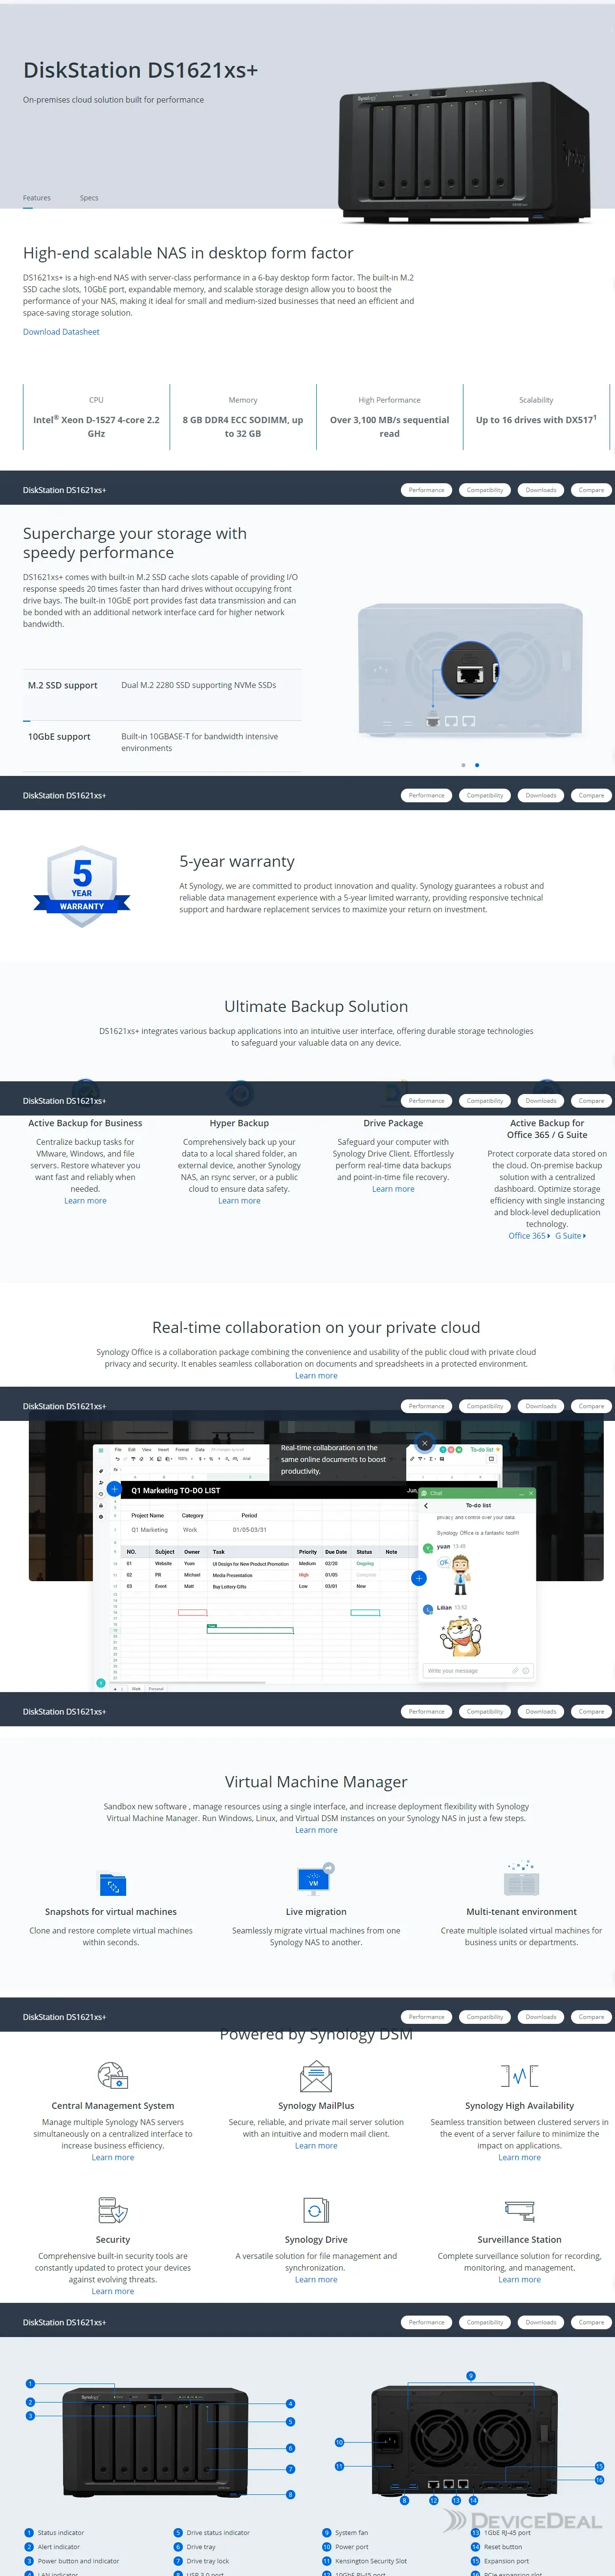The height and width of the screenshot is (2576, 615).
Task: Click the blue plus hotspot beside Q1 Marketing title
Action: 114,1489
